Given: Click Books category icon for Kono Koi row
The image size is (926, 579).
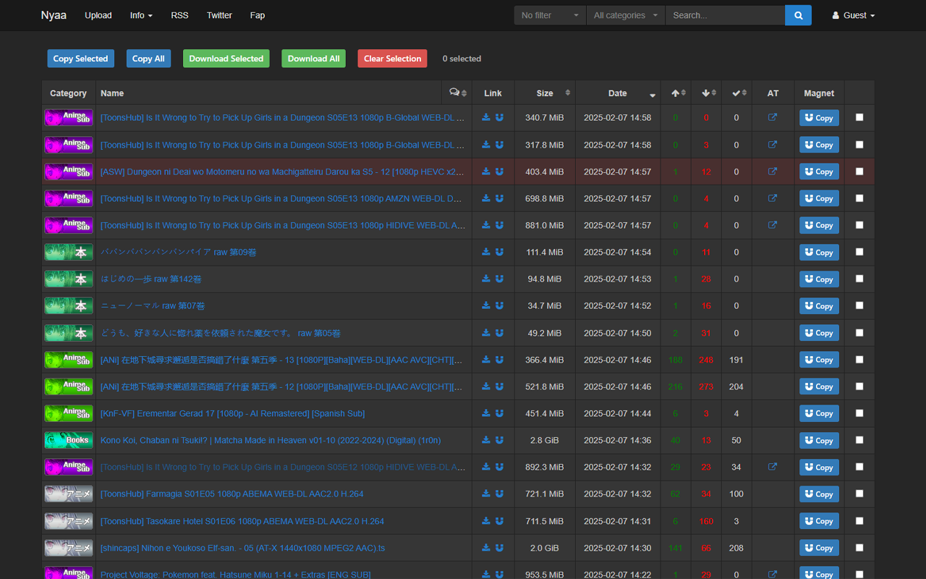Looking at the screenshot, I should click(69, 440).
